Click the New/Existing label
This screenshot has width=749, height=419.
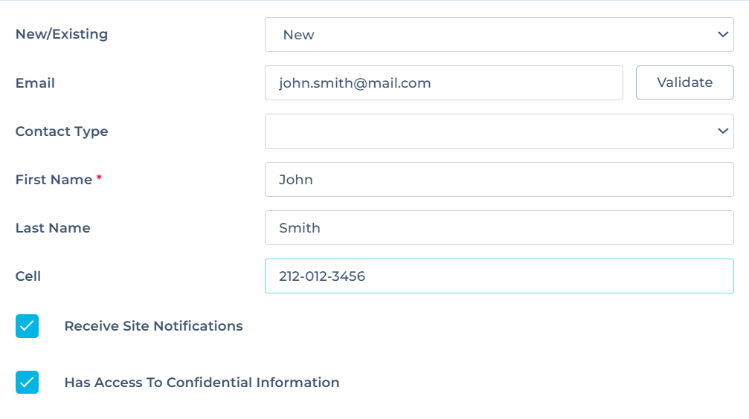click(62, 34)
